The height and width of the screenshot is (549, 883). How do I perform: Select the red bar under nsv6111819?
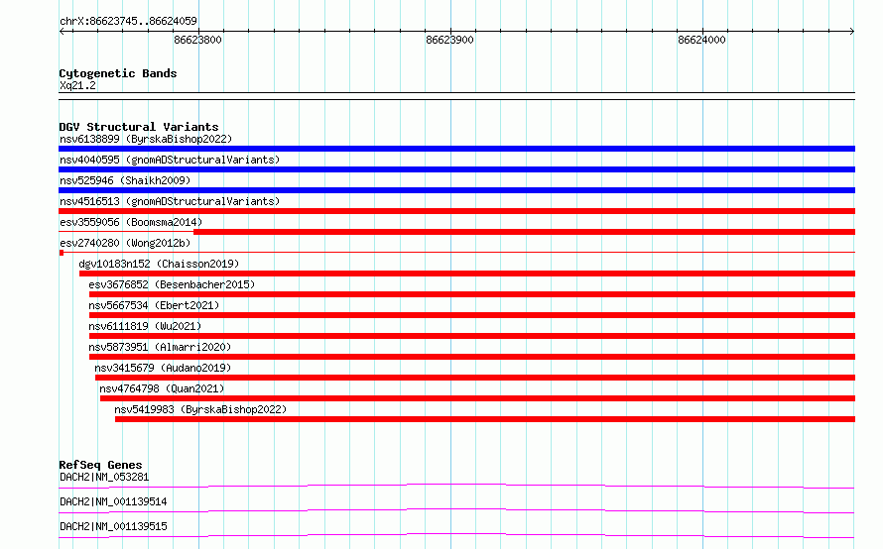[x=472, y=336]
